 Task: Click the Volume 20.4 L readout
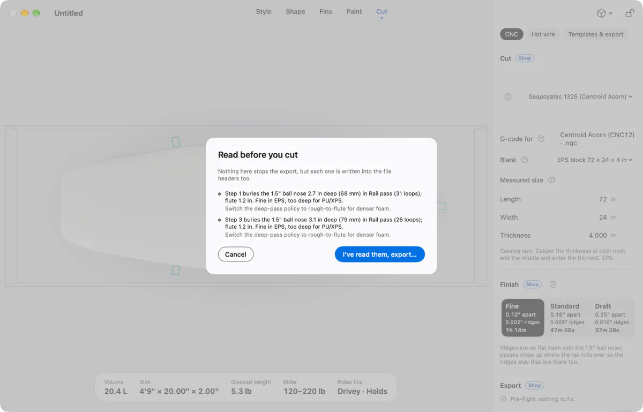[x=116, y=387]
